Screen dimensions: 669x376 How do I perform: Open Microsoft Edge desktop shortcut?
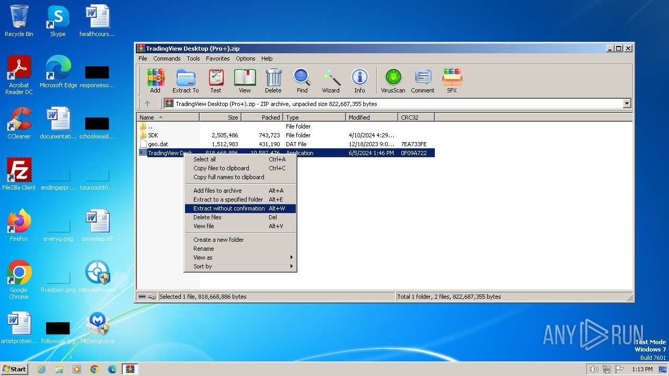pyautogui.click(x=58, y=73)
